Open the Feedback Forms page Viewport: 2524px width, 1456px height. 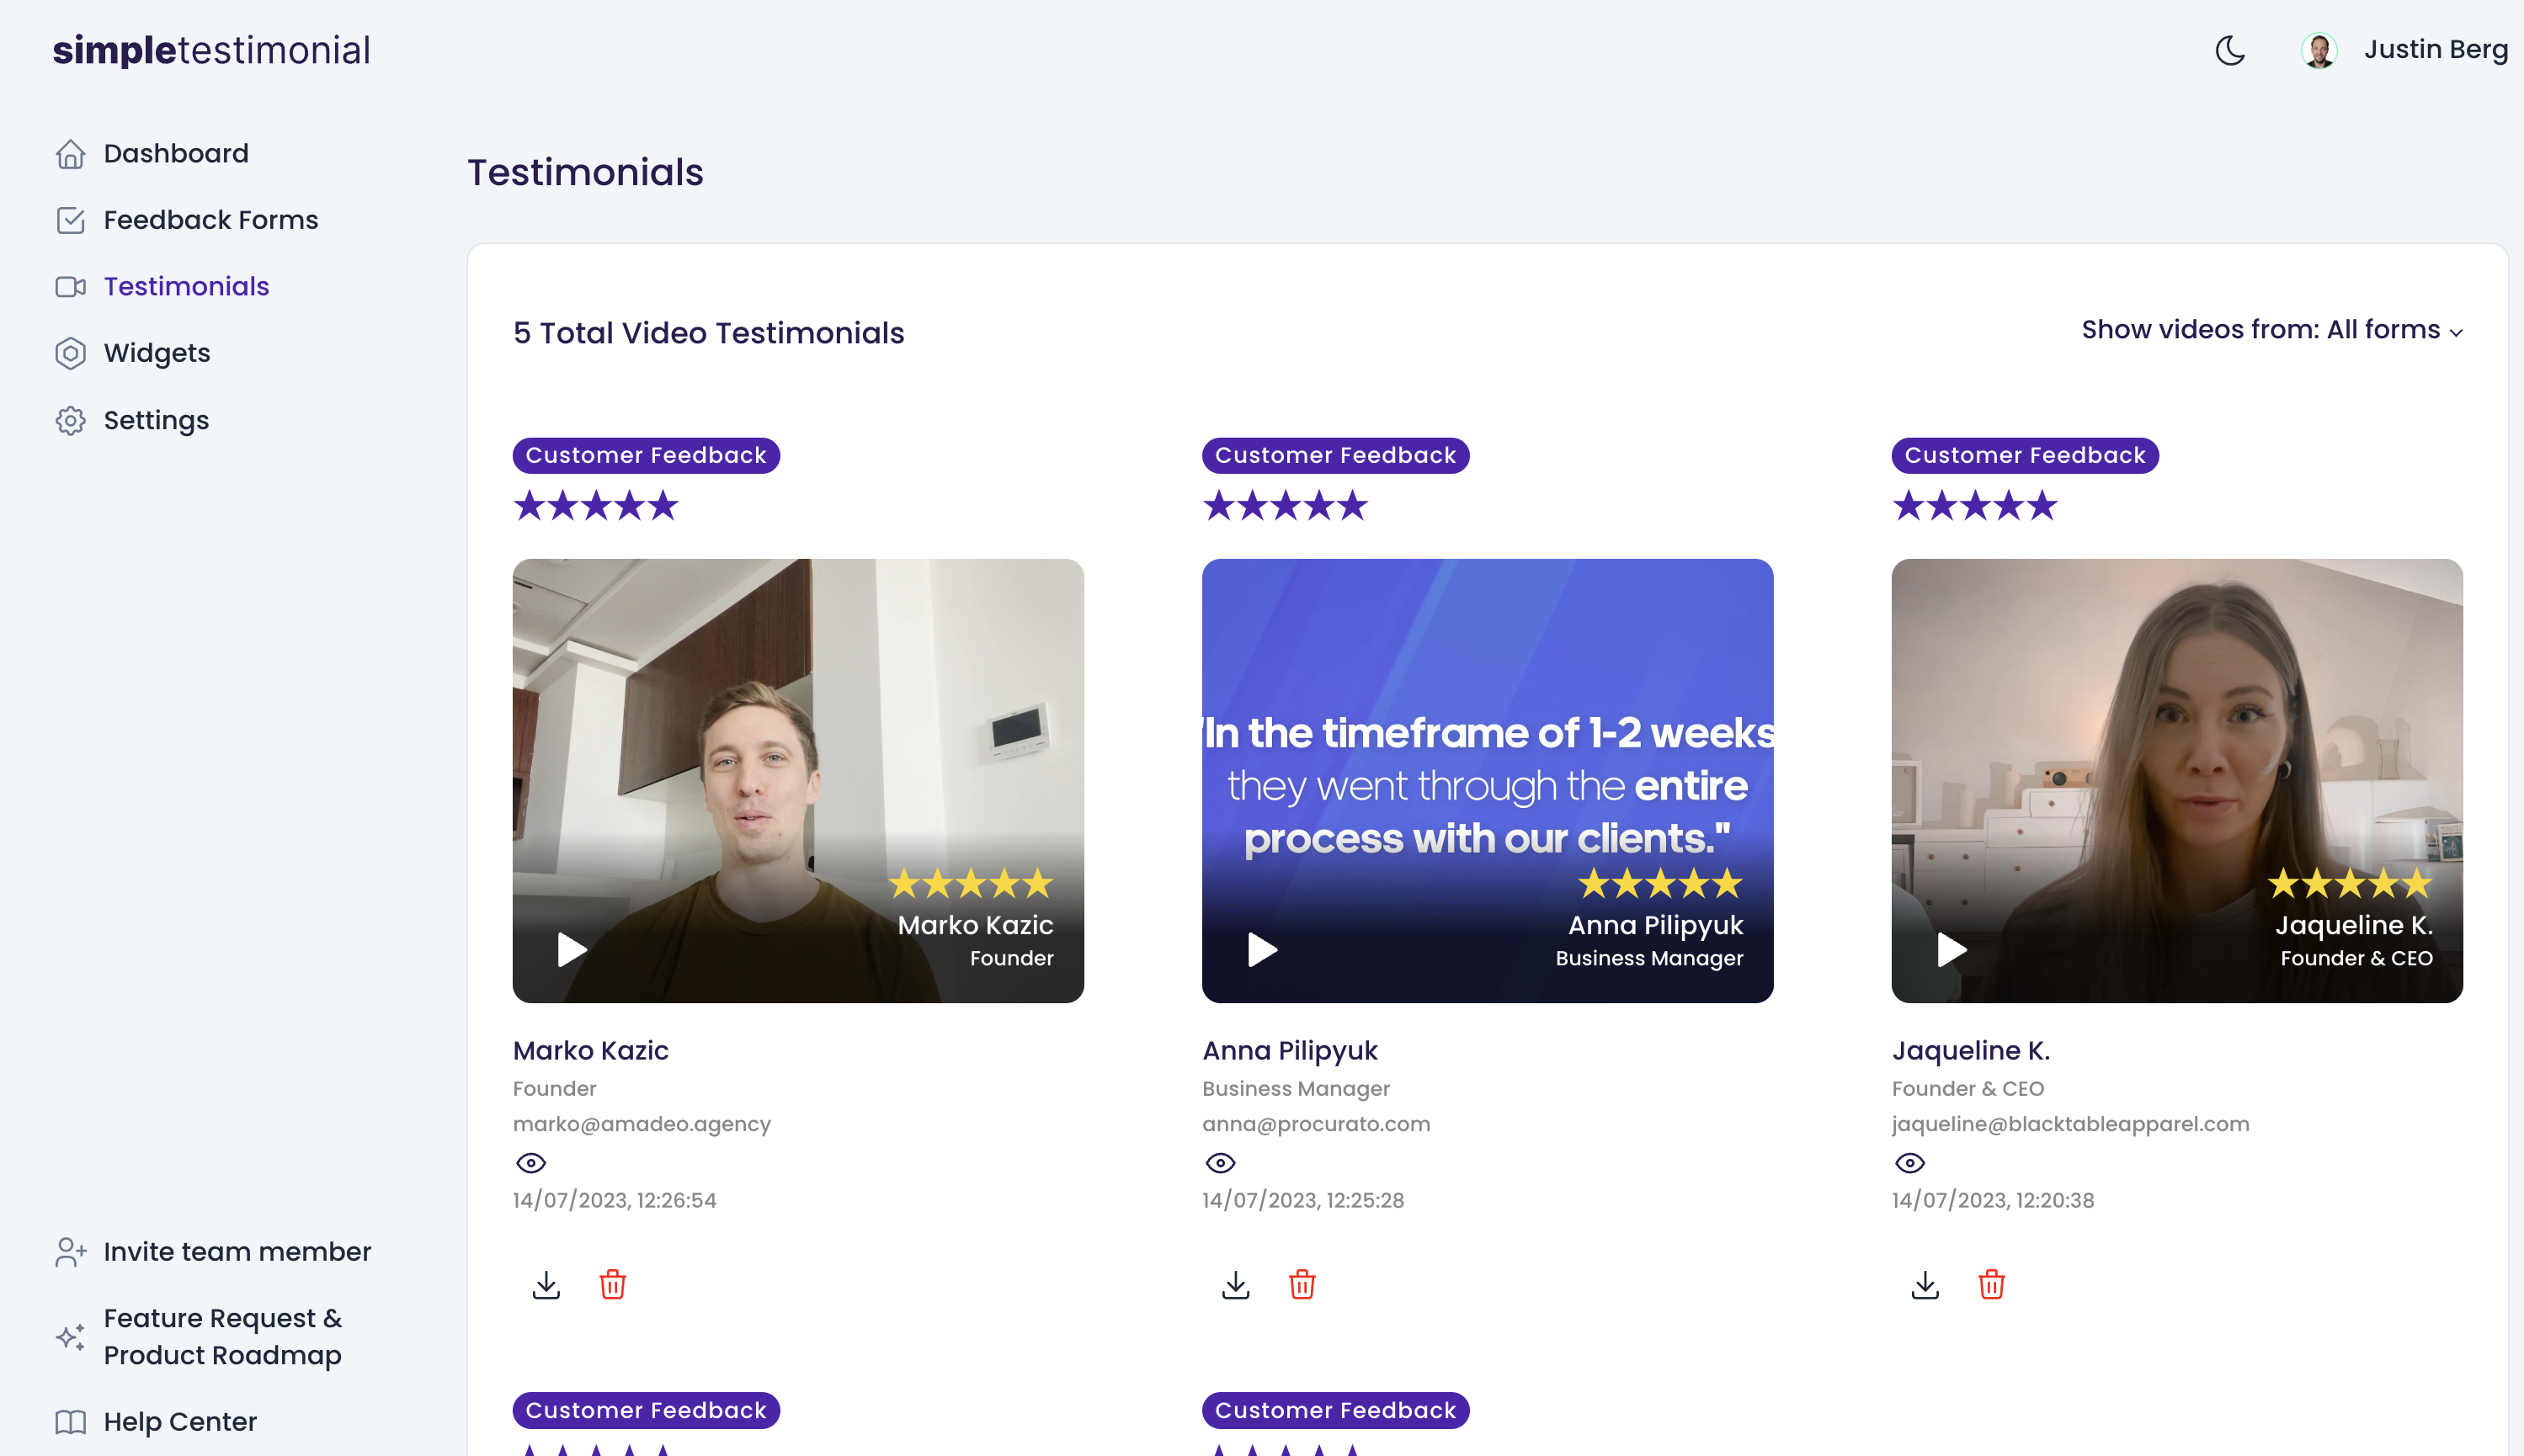coord(210,220)
